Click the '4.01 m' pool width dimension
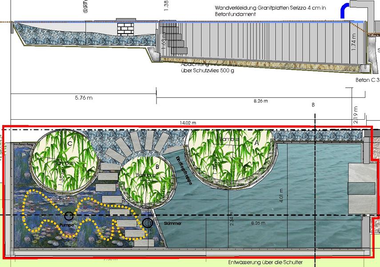The image size is (380, 267). click(281, 196)
